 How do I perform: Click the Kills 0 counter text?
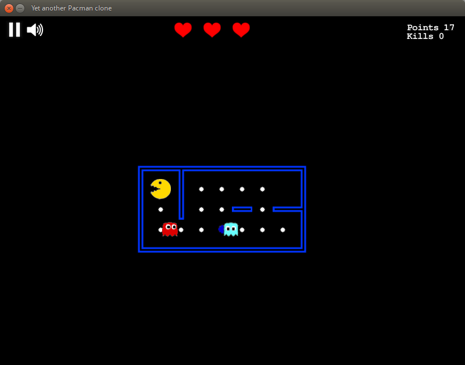tap(425, 36)
